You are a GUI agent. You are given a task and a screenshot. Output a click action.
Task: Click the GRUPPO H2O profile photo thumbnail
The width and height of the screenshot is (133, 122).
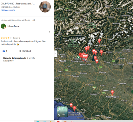(x=45, y=7)
